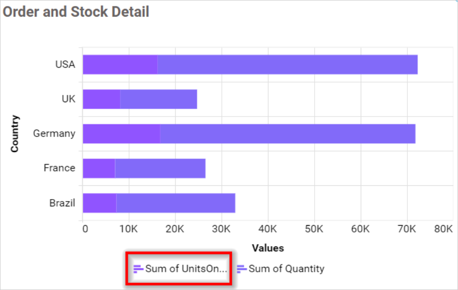Click the Values axis label

pyautogui.click(x=268, y=248)
